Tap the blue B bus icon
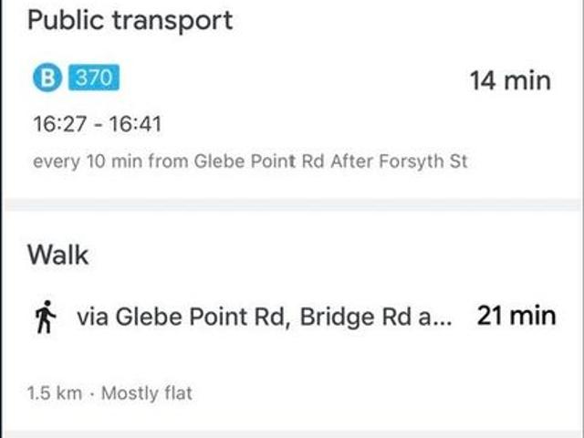Image resolution: width=584 pixels, height=438 pixels. pyautogui.click(x=45, y=78)
